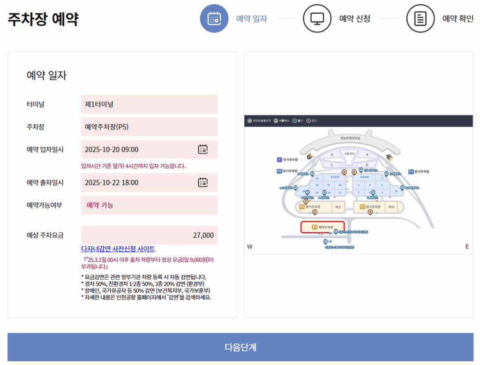The width and height of the screenshot is (480, 365).
Task: Click the P3 장기주차장 badge on the map
Action: coord(362,206)
